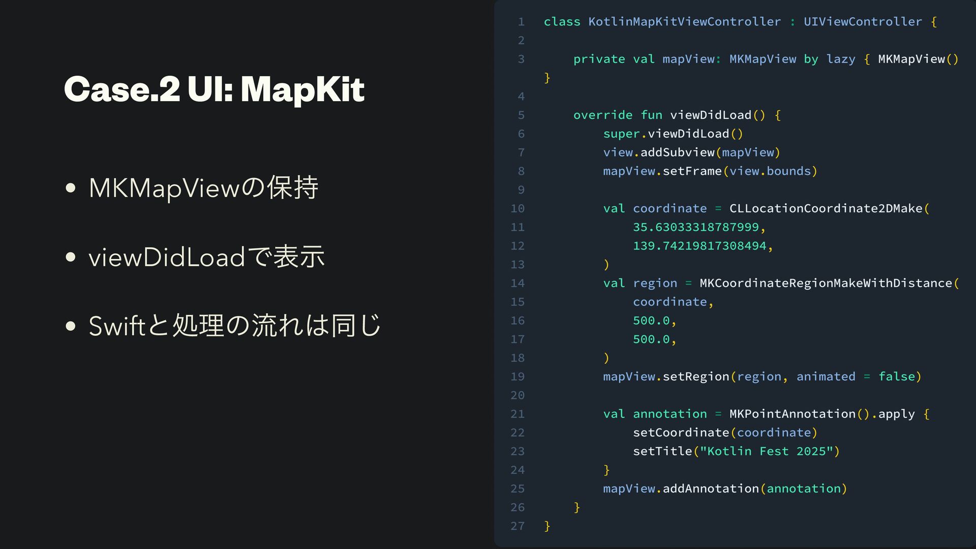Click MKCoordinateRegionMakeWithDistance function name
The height and width of the screenshot is (549, 976).
pos(825,283)
